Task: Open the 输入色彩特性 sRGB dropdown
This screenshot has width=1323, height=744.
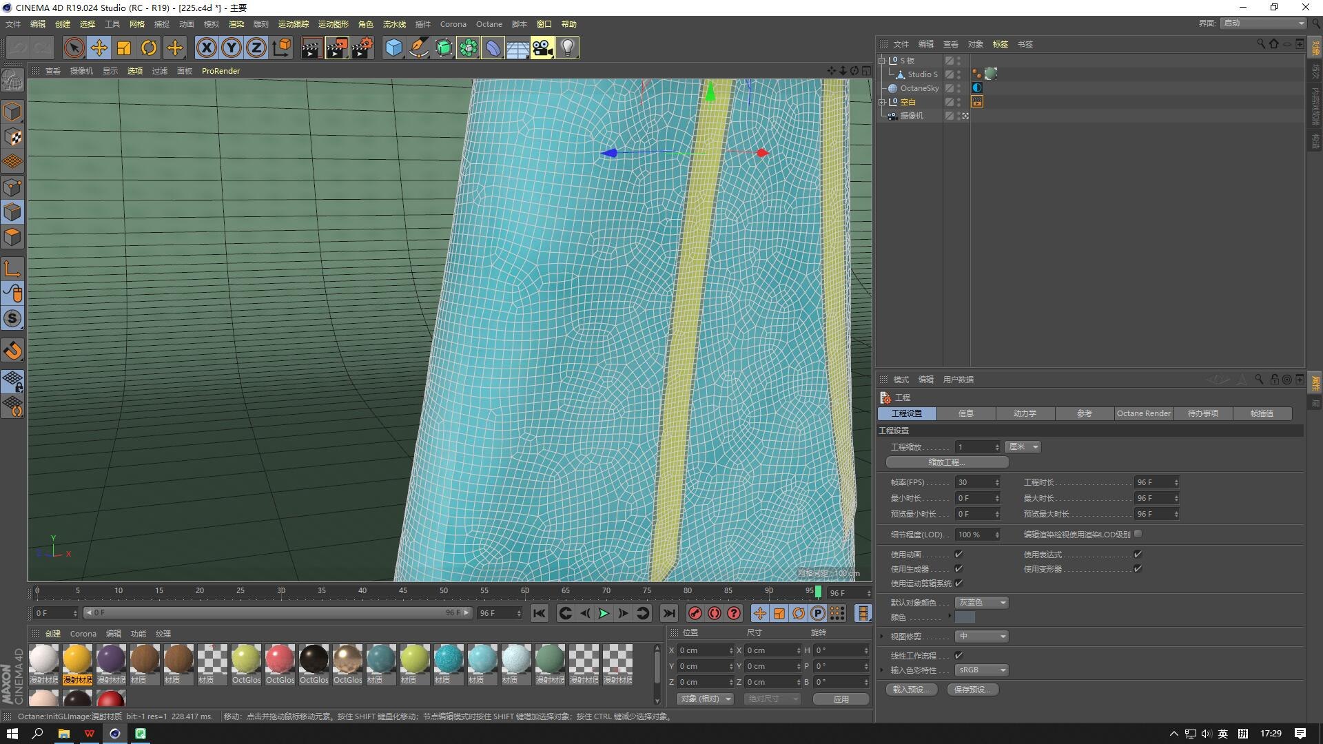Action: point(982,670)
